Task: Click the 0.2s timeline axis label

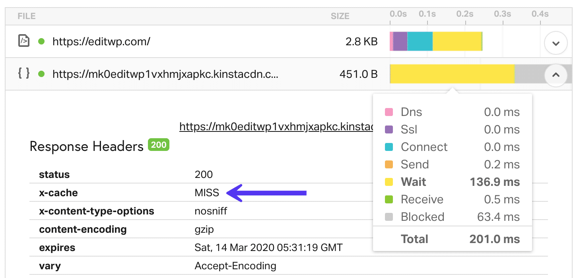Action: point(465,14)
